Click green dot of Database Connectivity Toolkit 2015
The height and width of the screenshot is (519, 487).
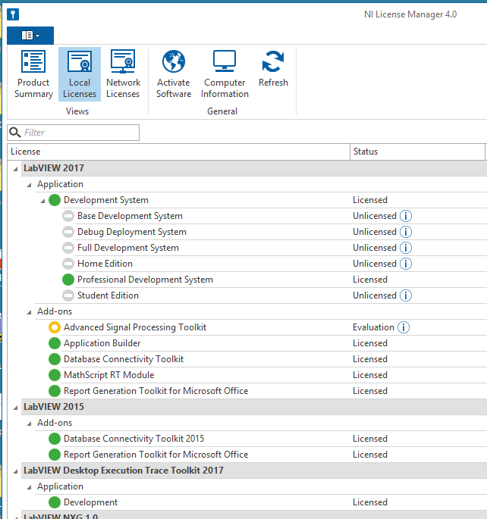click(x=55, y=439)
